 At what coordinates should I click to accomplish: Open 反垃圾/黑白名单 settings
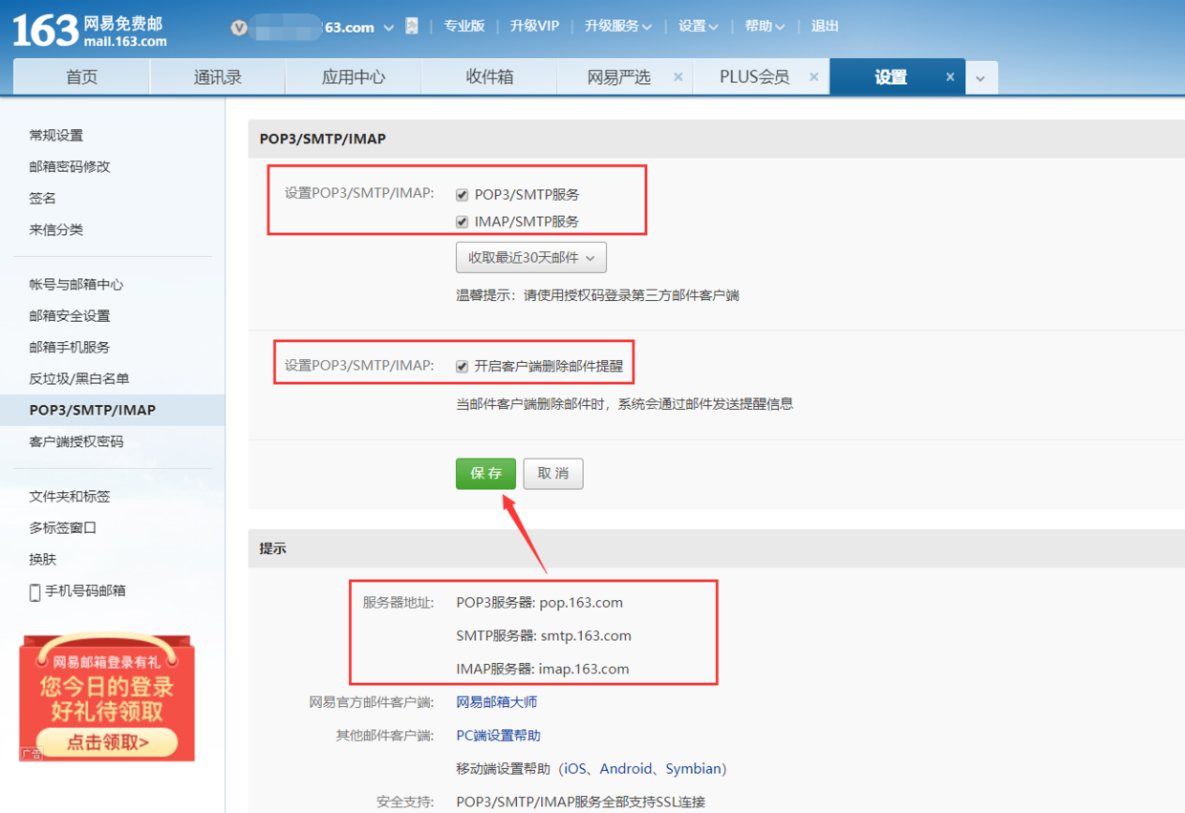click(x=79, y=379)
